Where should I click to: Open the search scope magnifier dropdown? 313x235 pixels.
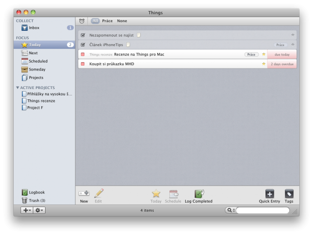[231, 210]
